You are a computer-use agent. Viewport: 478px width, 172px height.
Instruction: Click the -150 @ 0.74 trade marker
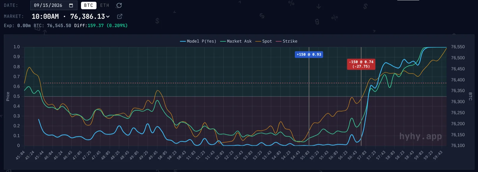pyautogui.click(x=361, y=64)
